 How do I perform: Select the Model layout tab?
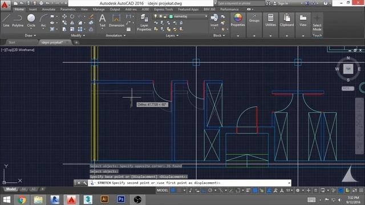point(11,189)
